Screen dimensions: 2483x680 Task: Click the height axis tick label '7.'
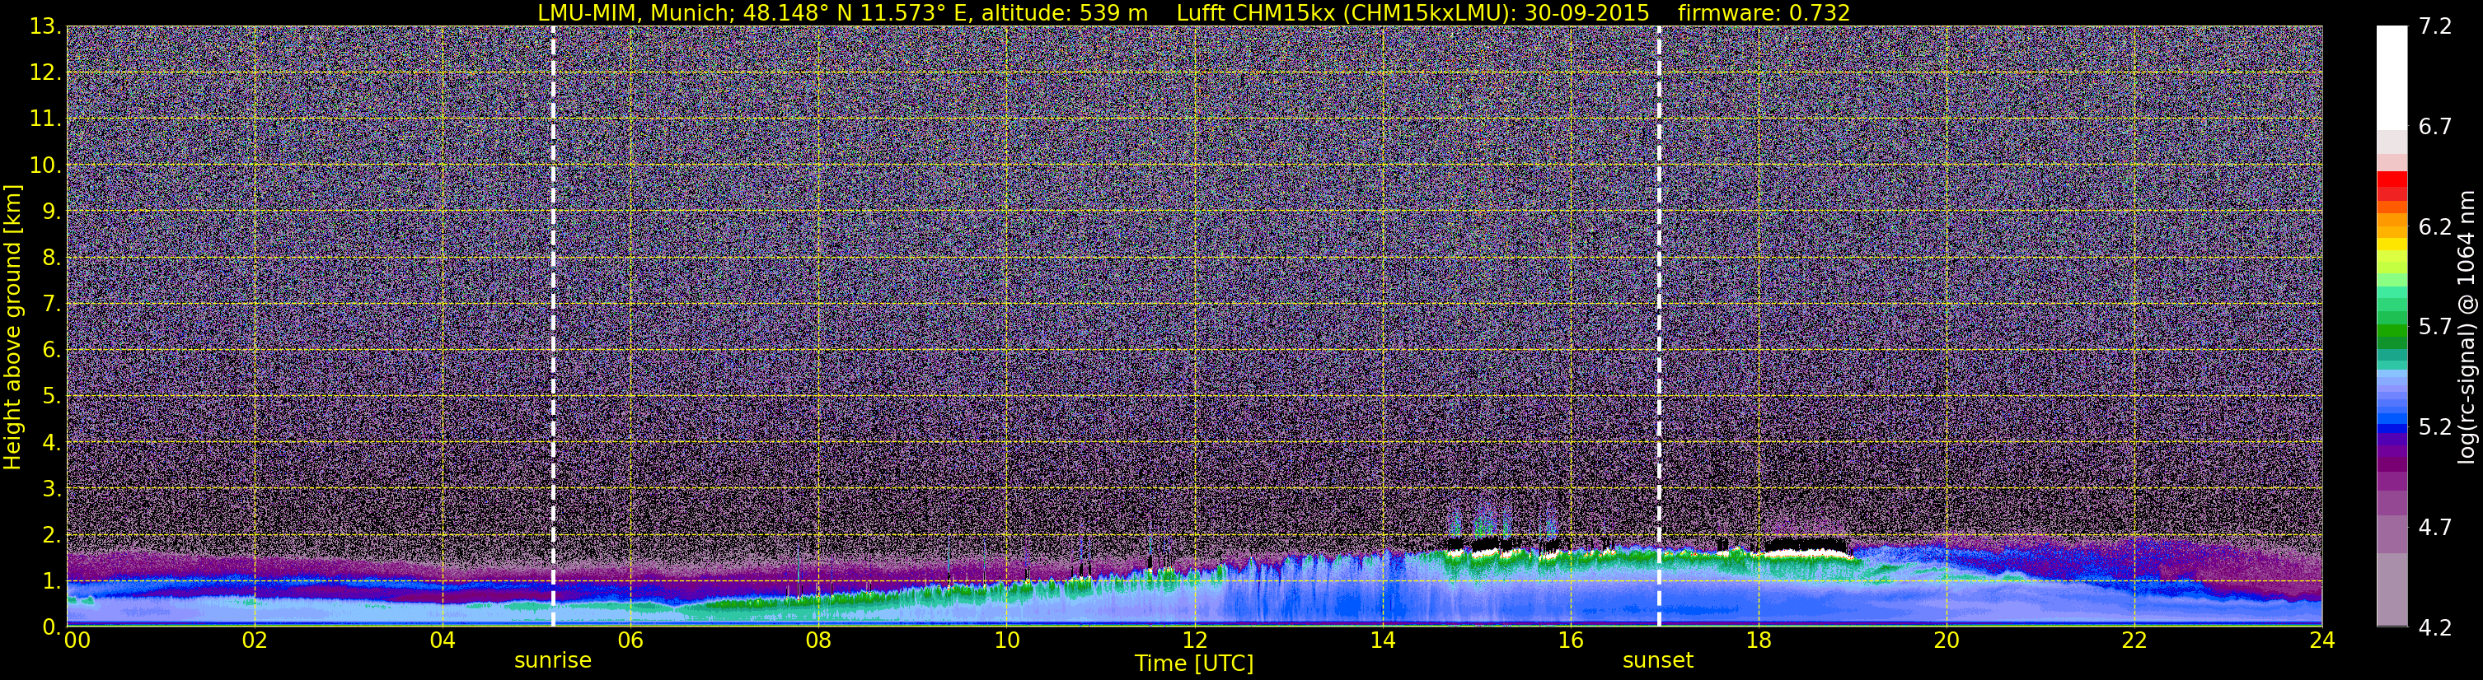(x=52, y=304)
